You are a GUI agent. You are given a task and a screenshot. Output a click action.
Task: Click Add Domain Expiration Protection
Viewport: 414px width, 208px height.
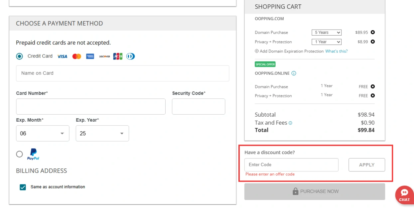click(292, 51)
